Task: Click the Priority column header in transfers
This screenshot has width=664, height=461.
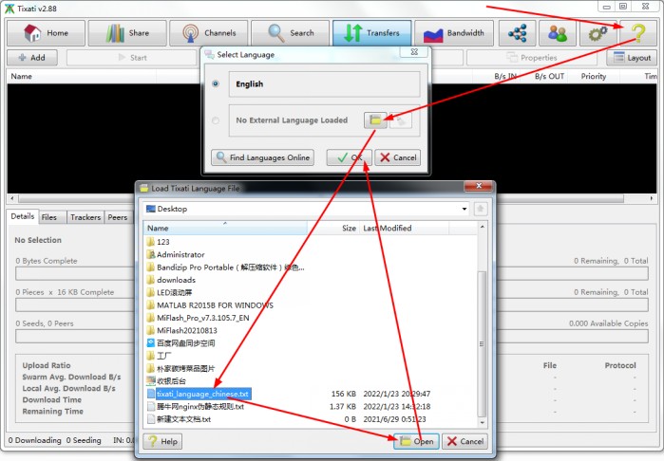Action: [x=594, y=76]
